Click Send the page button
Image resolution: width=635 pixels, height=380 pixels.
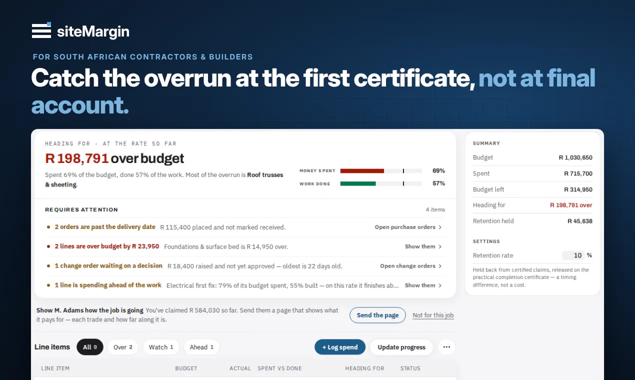[x=377, y=315]
